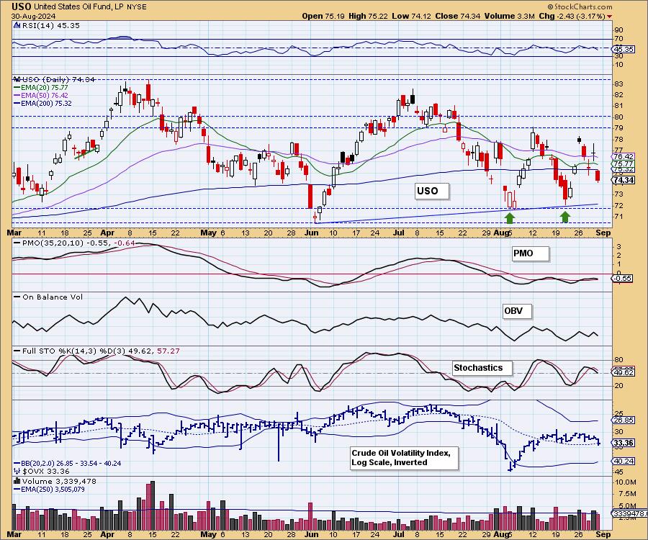Select the PMO(35,20,10) -0.55, -0.64 legend
Viewport: 648px width, 540px height.
tap(74, 243)
